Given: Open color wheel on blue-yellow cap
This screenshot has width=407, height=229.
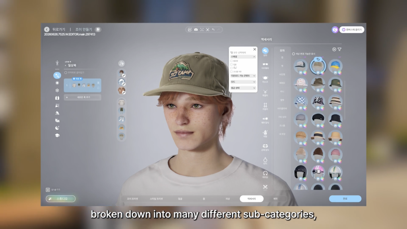Looking at the screenshot, I should 339,73.
